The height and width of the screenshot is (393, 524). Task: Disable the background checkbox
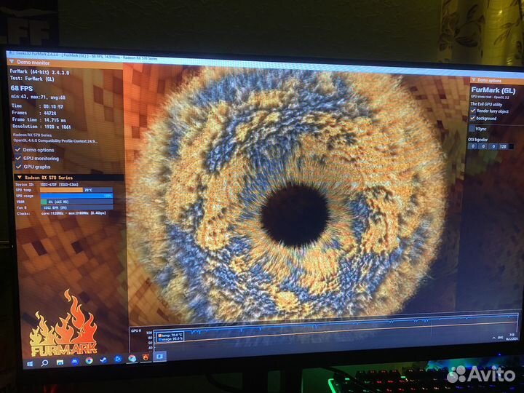(x=473, y=118)
